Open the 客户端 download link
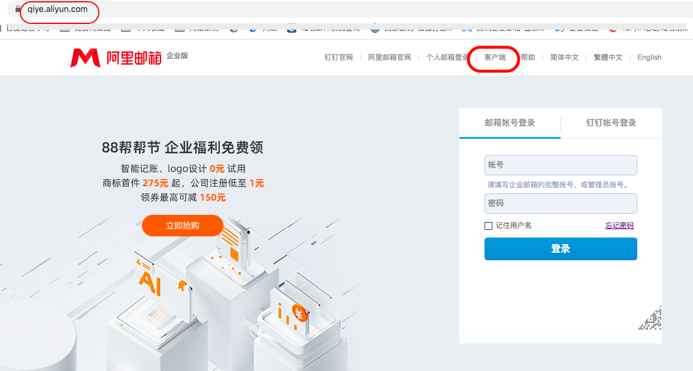 coord(495,57)
